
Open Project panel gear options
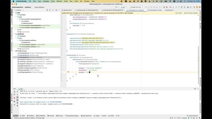click(56, 10)
